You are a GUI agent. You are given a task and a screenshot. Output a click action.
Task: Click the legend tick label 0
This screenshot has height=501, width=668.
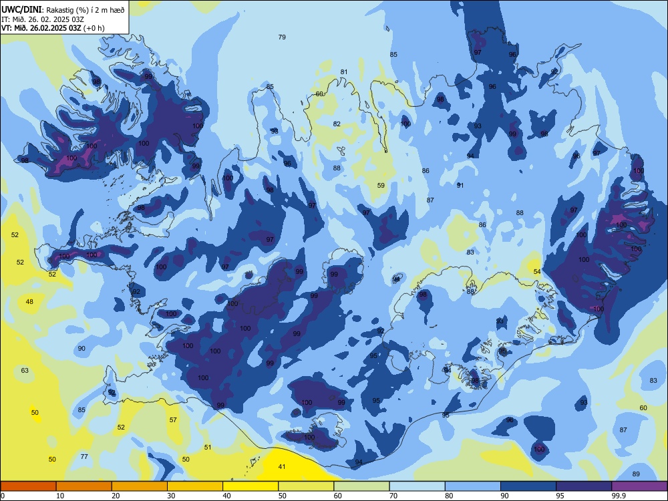coord(3,496)
